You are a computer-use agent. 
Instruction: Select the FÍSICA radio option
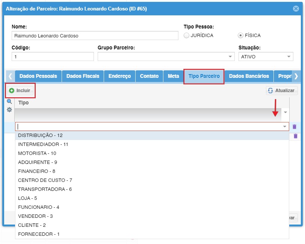(240, 36)
